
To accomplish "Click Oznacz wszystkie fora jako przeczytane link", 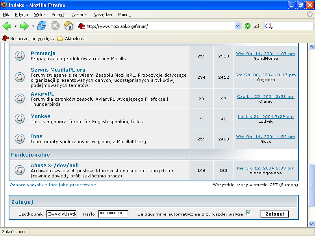I will tap(53, 184).
